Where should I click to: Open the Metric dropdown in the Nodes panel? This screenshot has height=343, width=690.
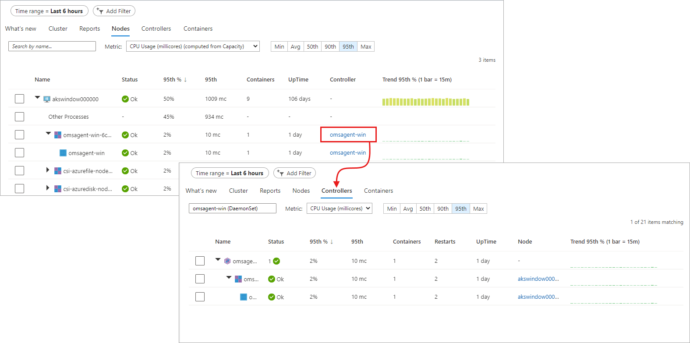193,46
